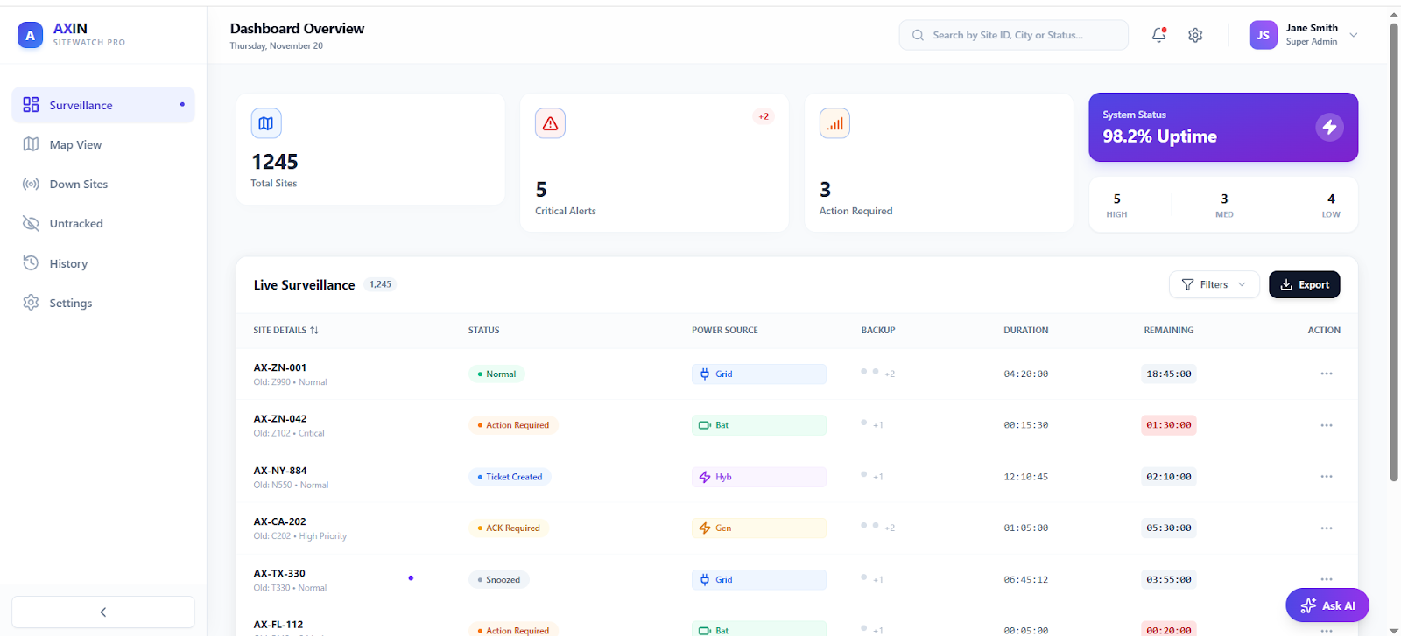
Task: Open action menu for AX-ZN-001 row
Action: tap(1327, 374)
